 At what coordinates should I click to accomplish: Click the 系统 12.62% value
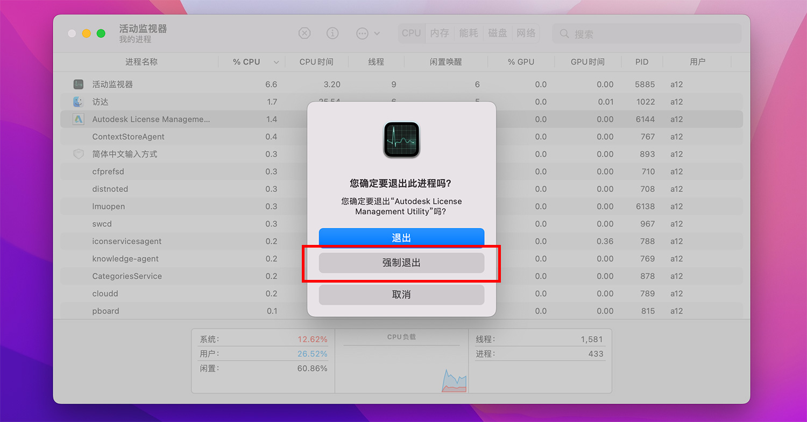312,340
